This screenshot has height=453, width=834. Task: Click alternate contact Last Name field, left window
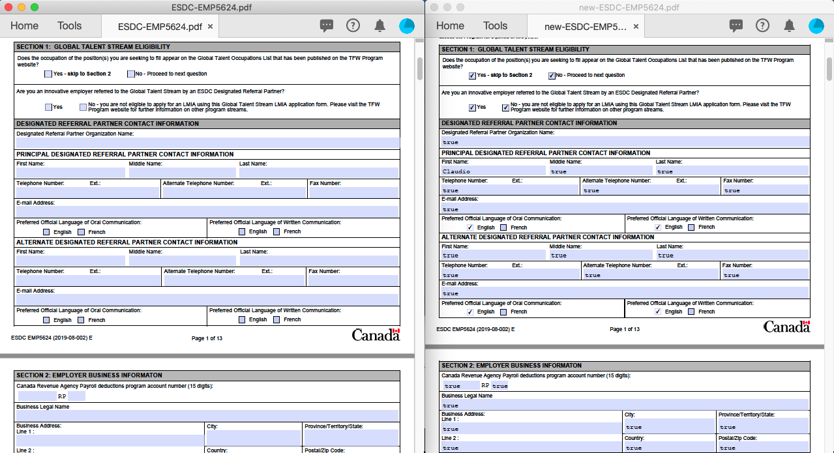pyautogui.click(x=319, y=260)
